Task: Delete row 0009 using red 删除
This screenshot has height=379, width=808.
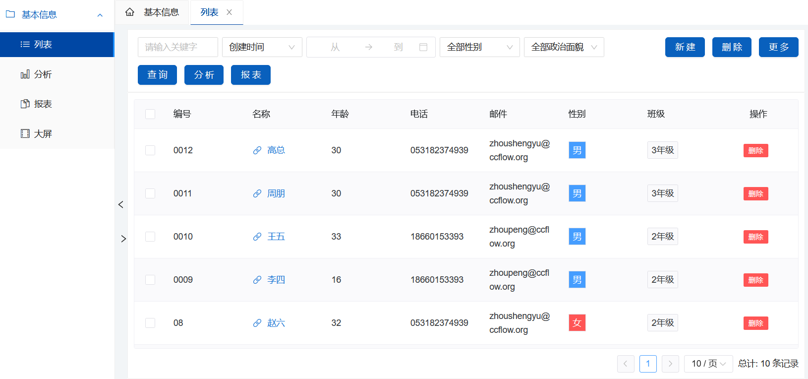Action: (x=756, y=280)
